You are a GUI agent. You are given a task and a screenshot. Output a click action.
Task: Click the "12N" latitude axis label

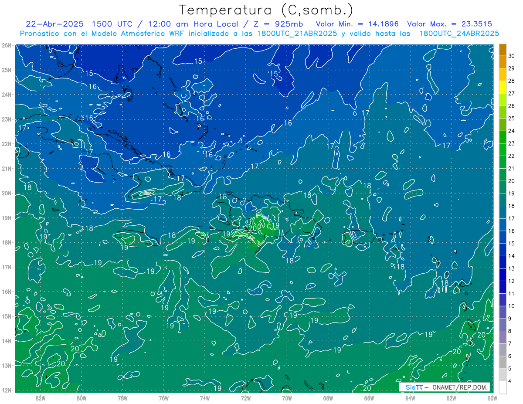tap(6, 390)
